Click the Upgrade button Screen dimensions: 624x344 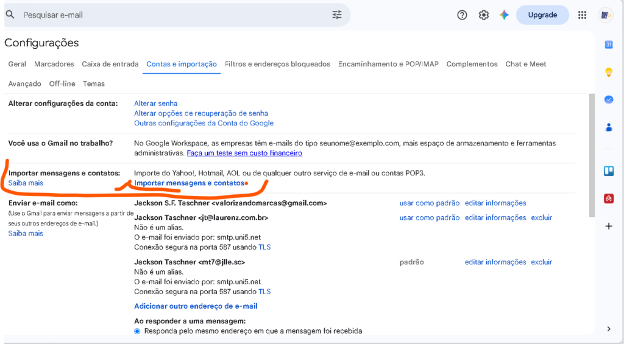pos(542,15)
